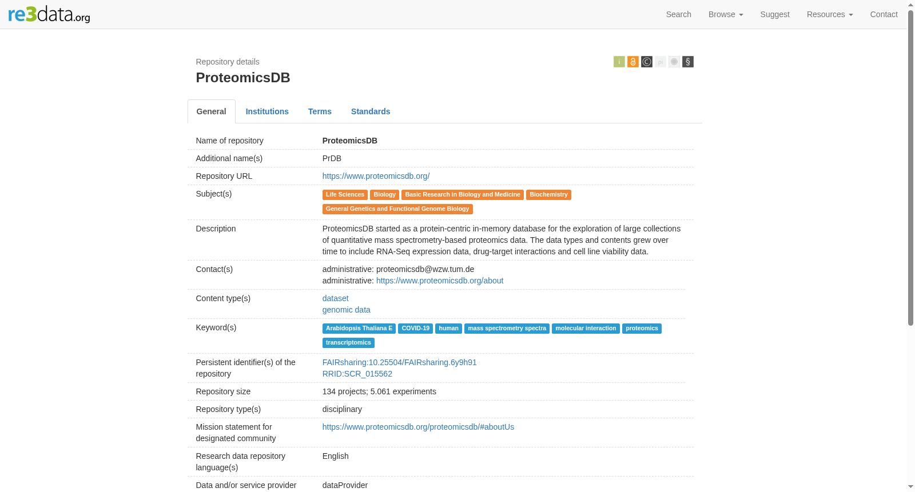This screenshot has width=915, height=492.
Task: Click the scrollbar down arrow
Action: click(910, 487)
